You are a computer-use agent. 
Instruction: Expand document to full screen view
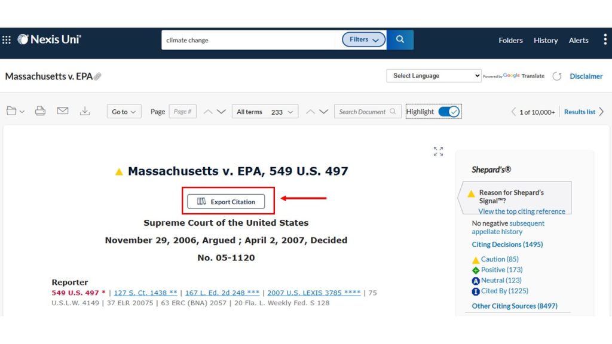[438, 151]
